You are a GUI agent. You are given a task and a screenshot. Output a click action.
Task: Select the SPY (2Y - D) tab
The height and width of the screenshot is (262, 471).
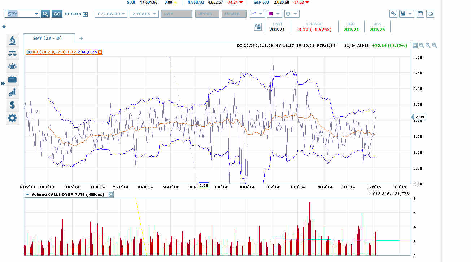49,38
